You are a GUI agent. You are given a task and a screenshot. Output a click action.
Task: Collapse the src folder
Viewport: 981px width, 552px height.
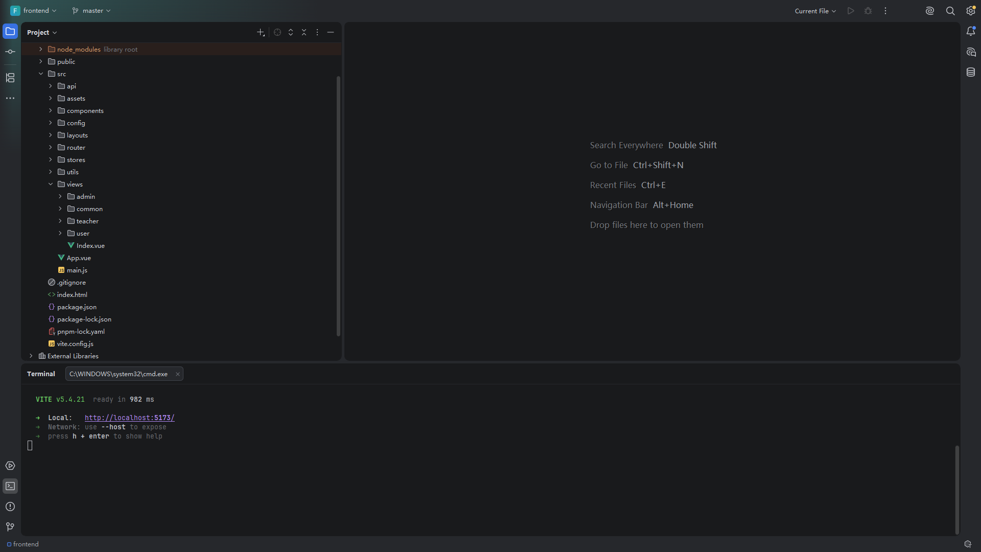point(41,74)
